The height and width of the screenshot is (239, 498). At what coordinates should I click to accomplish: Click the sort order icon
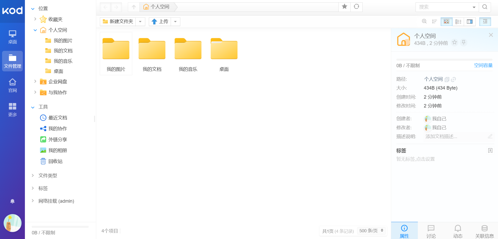click(x=434, y=22)
